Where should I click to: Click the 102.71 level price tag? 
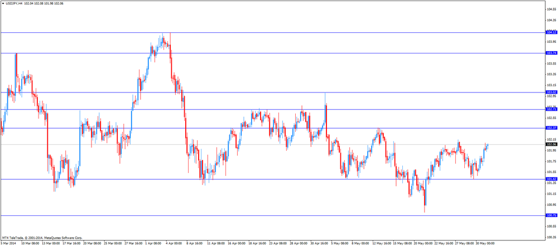[551, 109]
